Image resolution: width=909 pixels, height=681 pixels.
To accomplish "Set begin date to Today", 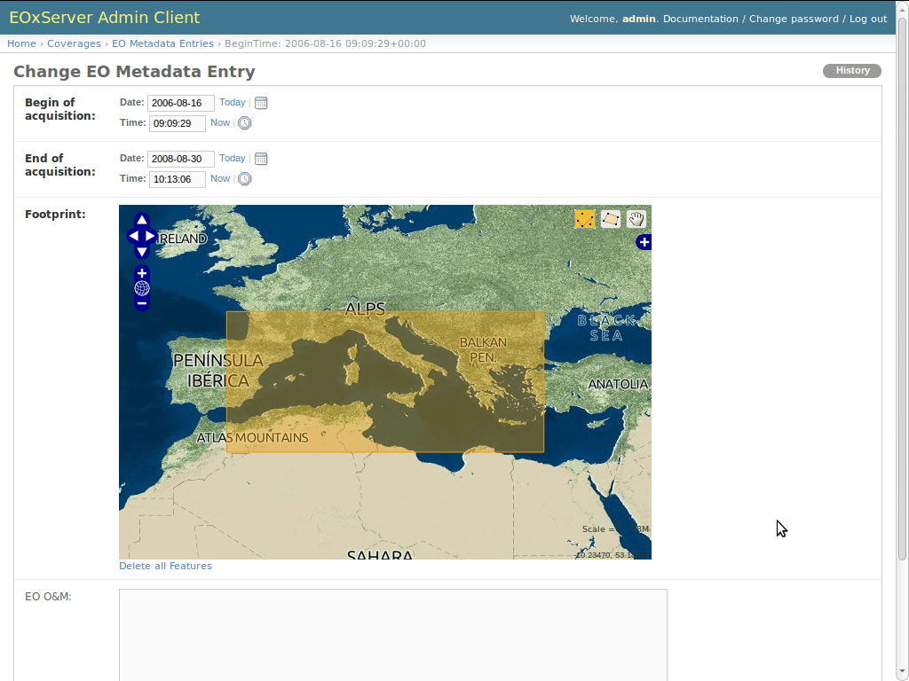I will (232, 103).
